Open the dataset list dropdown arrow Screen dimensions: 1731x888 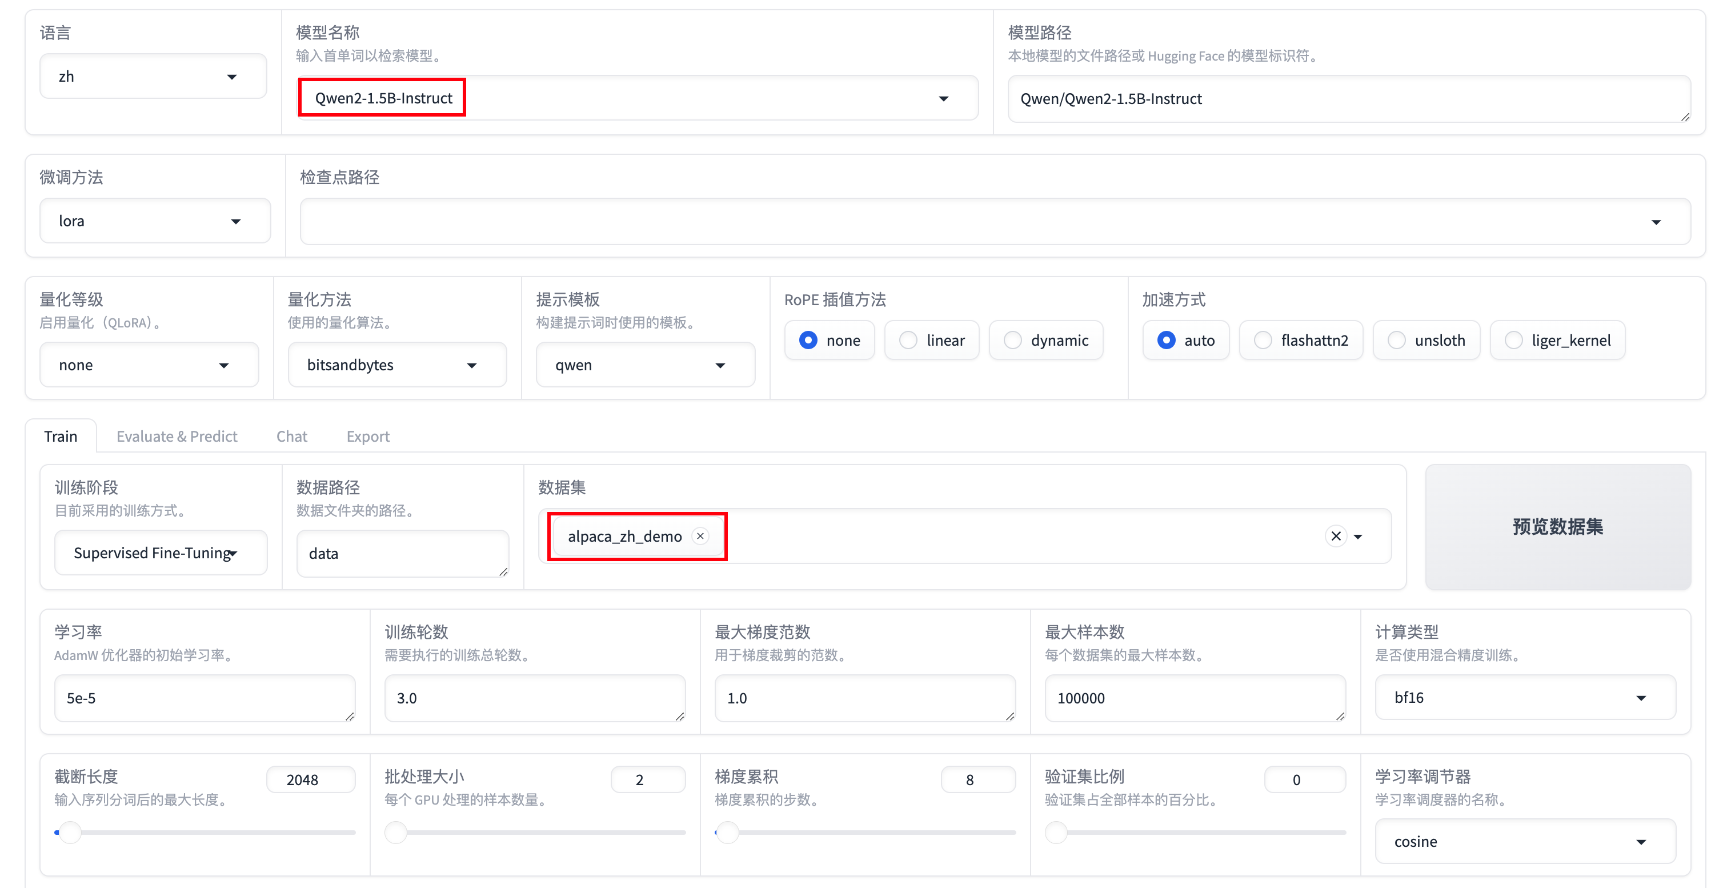[1358, 537]
